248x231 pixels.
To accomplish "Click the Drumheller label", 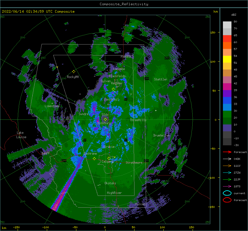I will [x=161, y=135].
